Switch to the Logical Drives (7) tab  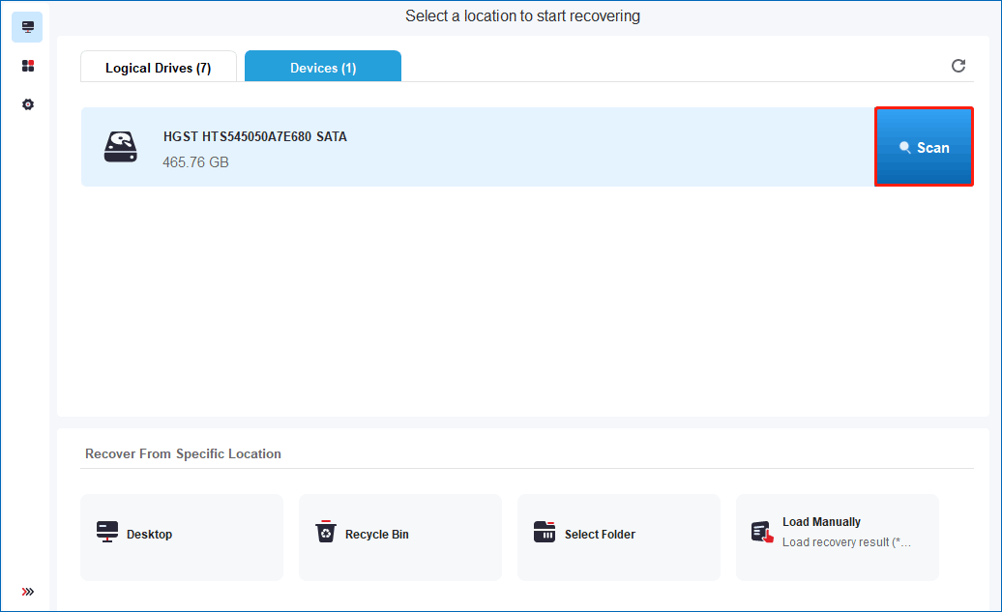coord(159,67)
